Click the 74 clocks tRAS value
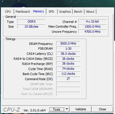The image size is (115, 114). (x=68, y=69)
